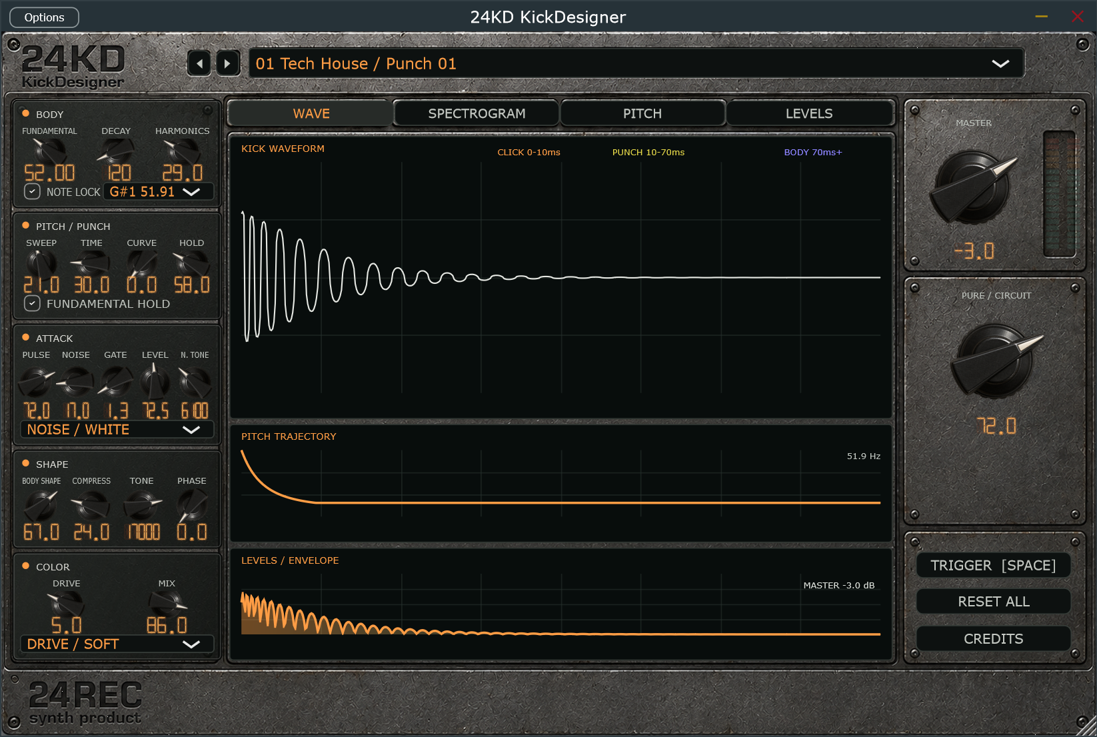This screenshot has width=1097, height=737.
Task: Enable the NOTE LOCK checkbox
Action: pyautogui.click(x=32, y=192)
